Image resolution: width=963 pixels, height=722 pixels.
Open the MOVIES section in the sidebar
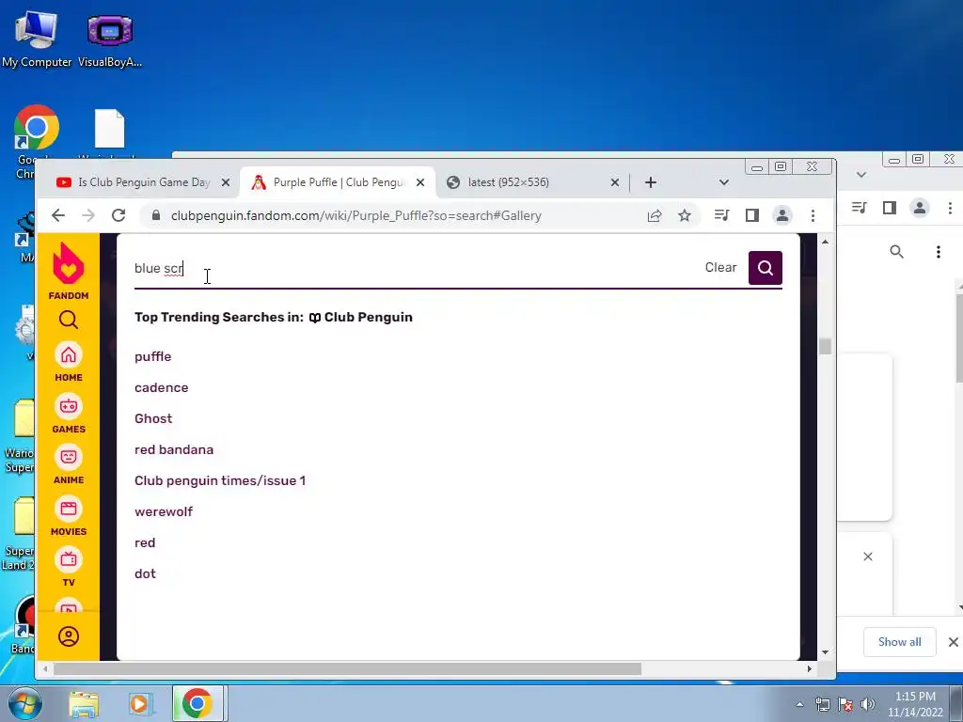click(x=68, y=516)
